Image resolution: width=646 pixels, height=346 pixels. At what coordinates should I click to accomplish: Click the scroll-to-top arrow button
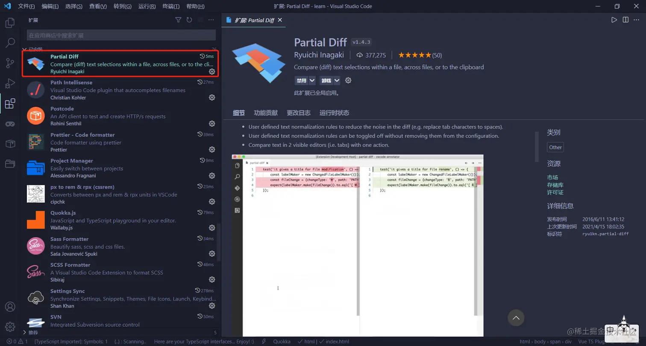coord(516,318)
